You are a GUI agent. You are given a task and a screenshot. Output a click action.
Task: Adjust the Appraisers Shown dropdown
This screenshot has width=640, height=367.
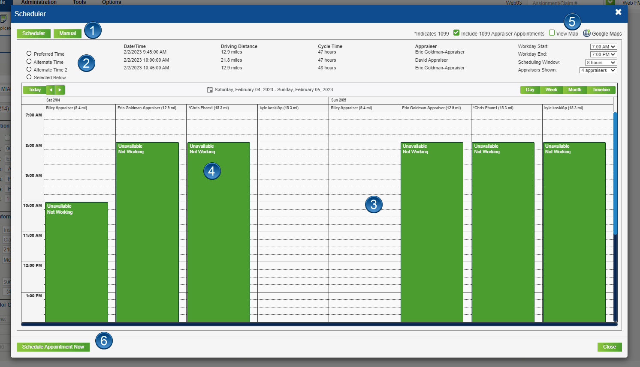tap(598, 70)
